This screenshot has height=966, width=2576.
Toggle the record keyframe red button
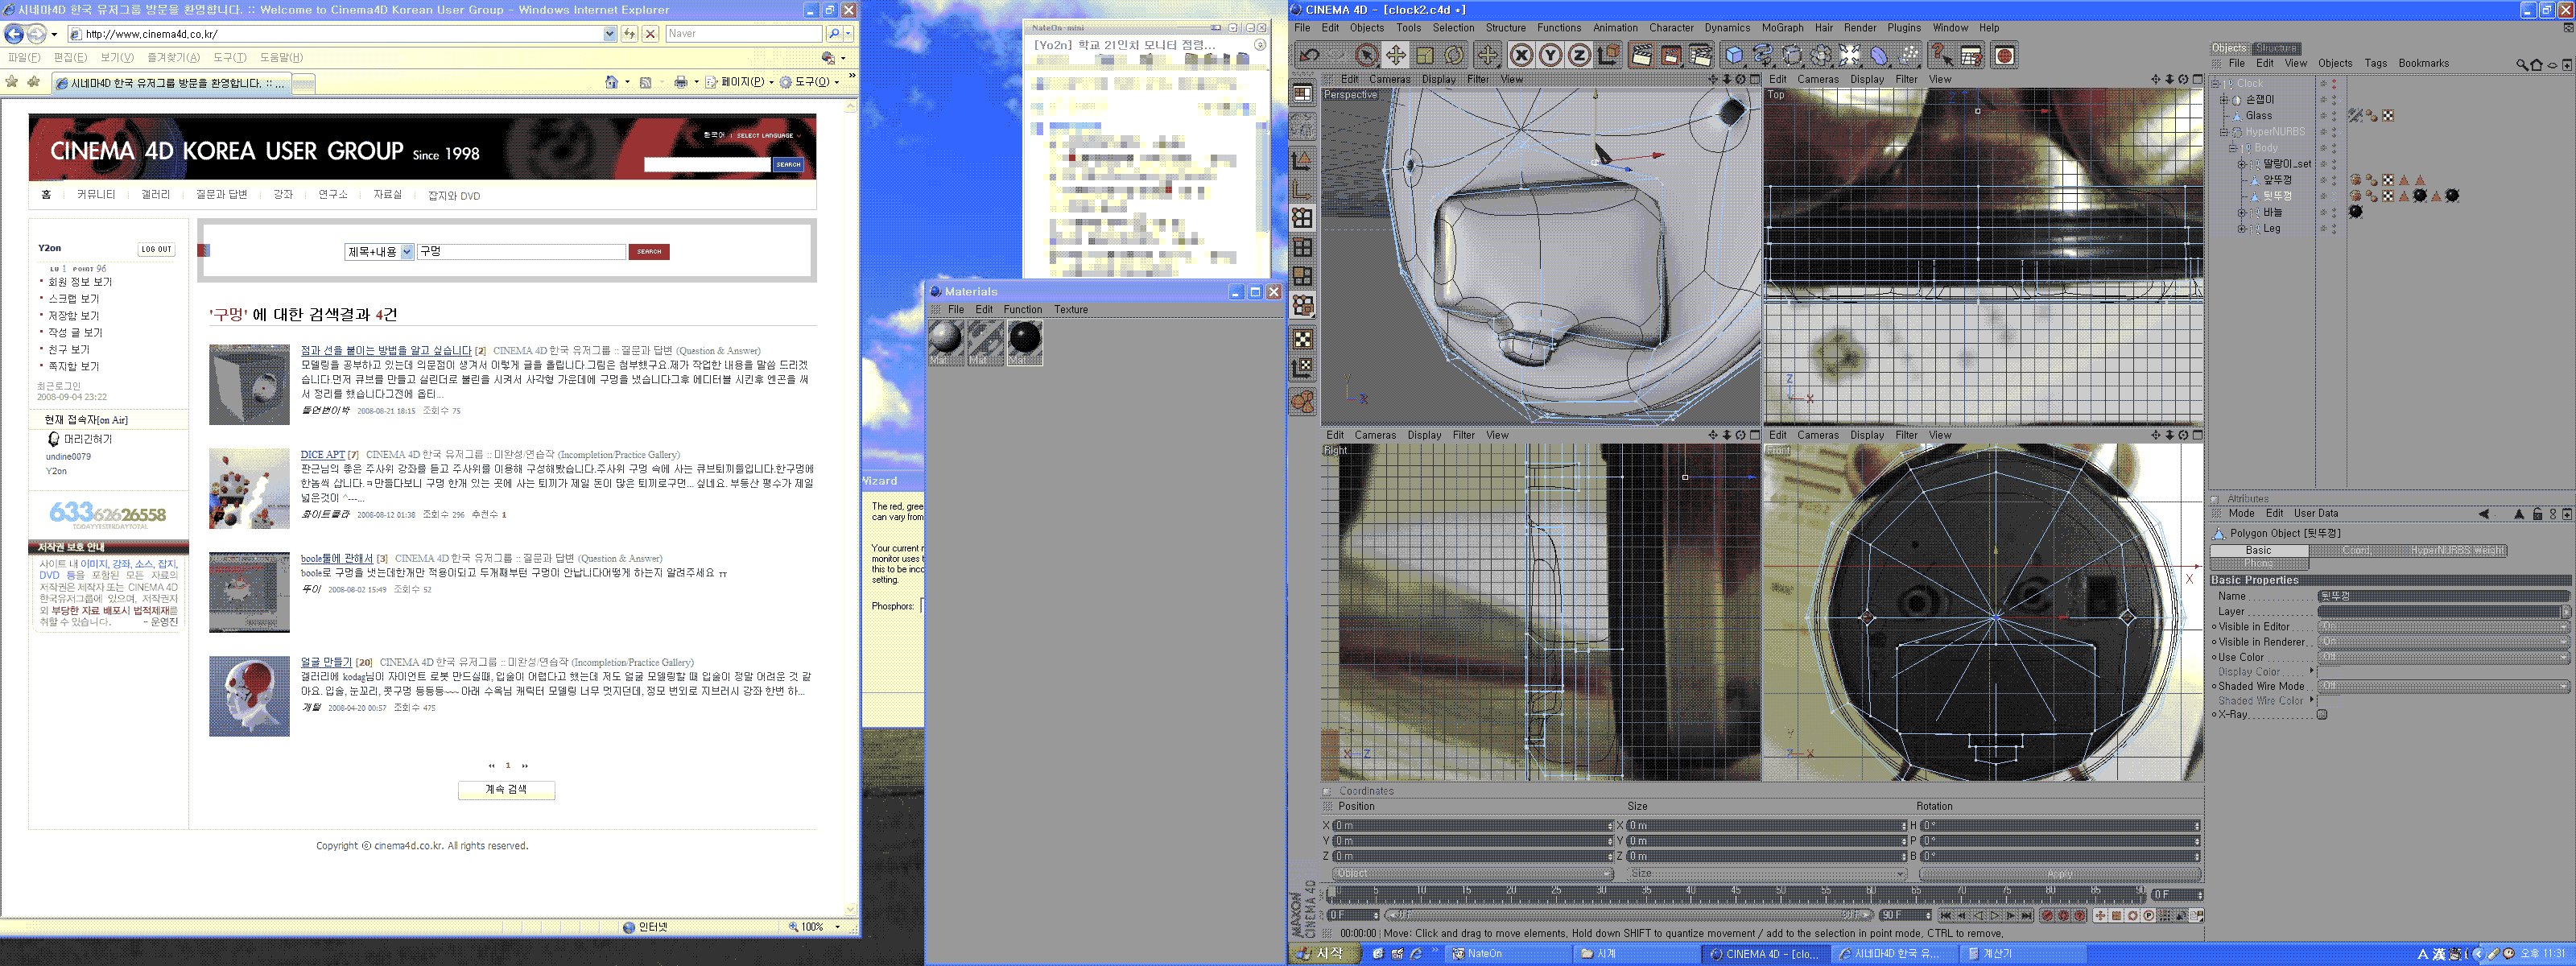[x=2047, y=916]
